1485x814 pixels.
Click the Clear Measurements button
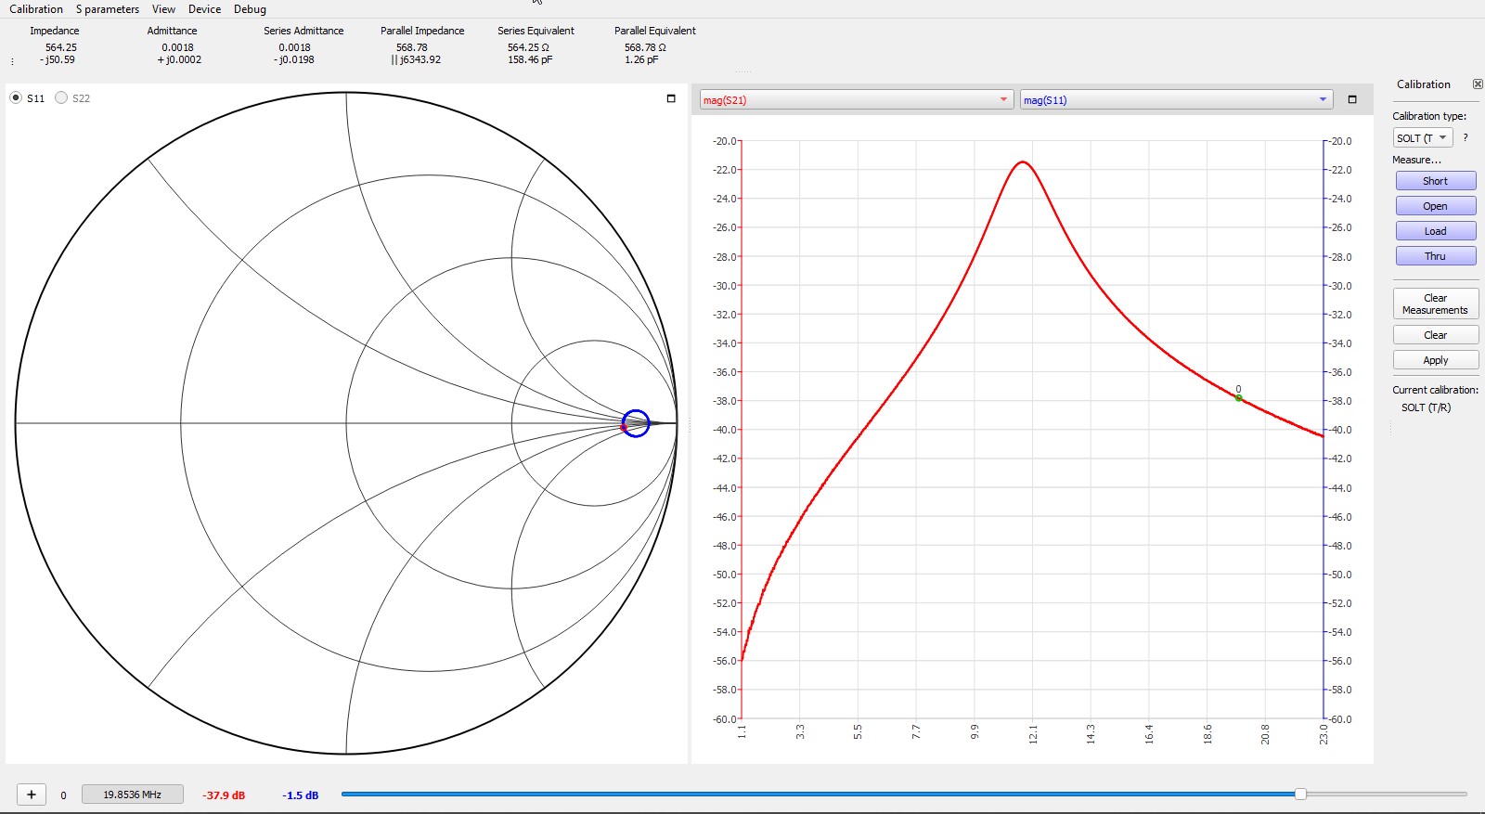tap(1436, 304)
